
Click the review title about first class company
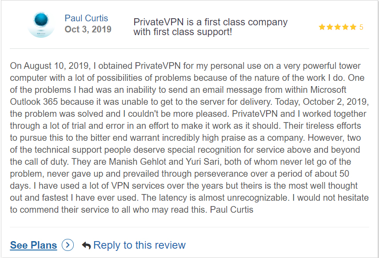(x=210, y=27)
